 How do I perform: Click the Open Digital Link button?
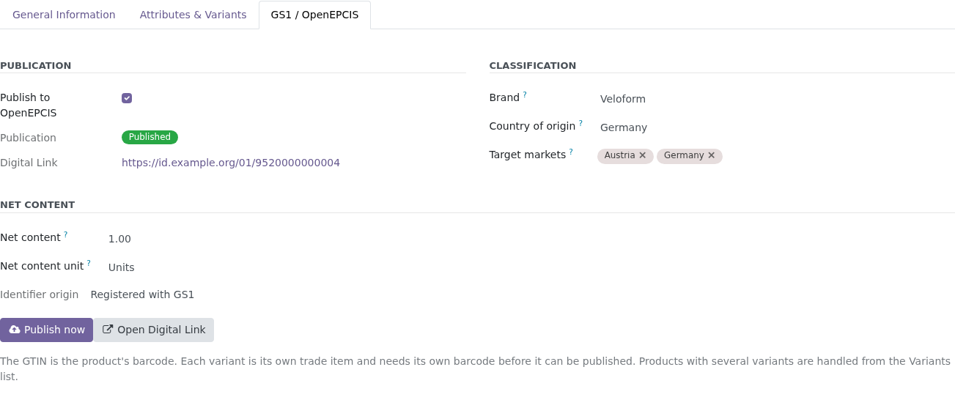pos(154,330)
